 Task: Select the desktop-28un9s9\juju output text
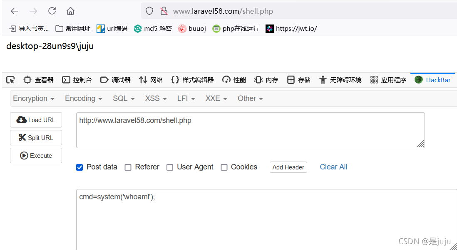pos(50,46)
